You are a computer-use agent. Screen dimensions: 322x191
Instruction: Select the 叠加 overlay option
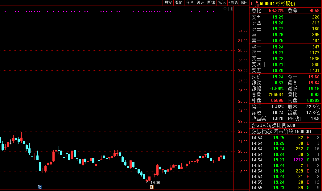(x=179, y=3)
